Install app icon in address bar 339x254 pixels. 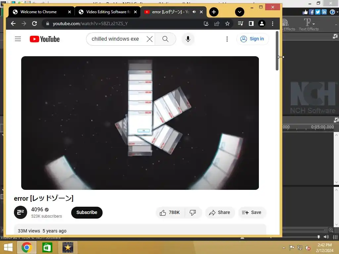[x=206, y=23]
